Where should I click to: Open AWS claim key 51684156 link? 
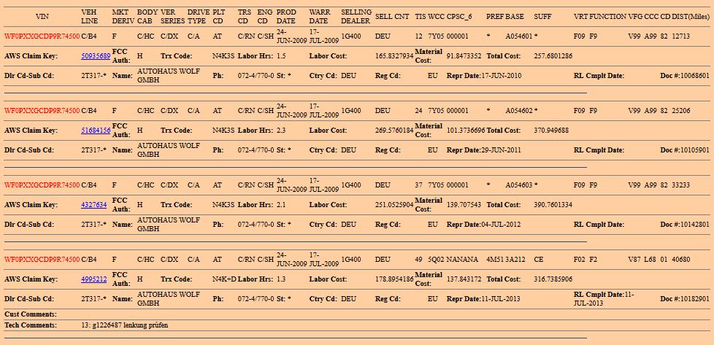click(96, 130)
